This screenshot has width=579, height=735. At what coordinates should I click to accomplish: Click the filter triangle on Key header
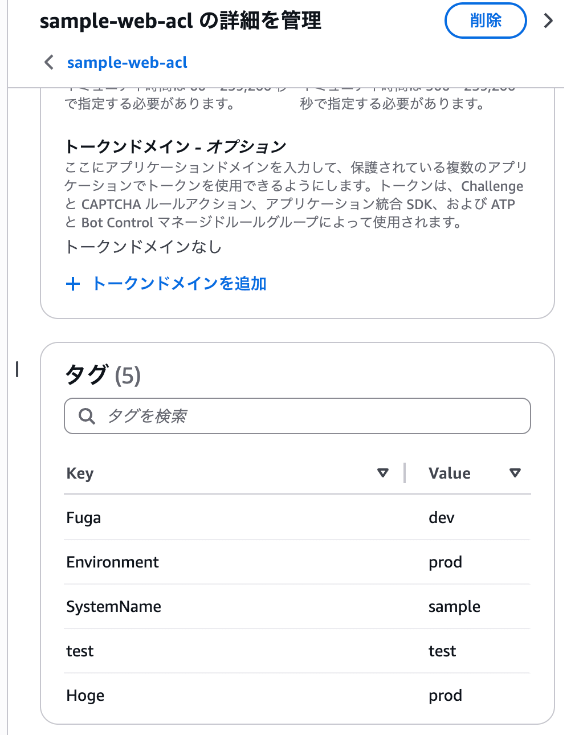click(383, 473)
